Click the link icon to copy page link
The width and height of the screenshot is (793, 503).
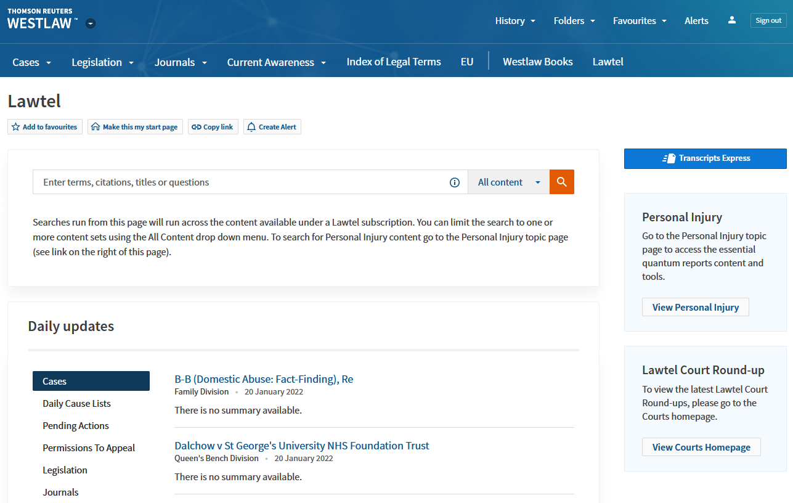point(195,126)
